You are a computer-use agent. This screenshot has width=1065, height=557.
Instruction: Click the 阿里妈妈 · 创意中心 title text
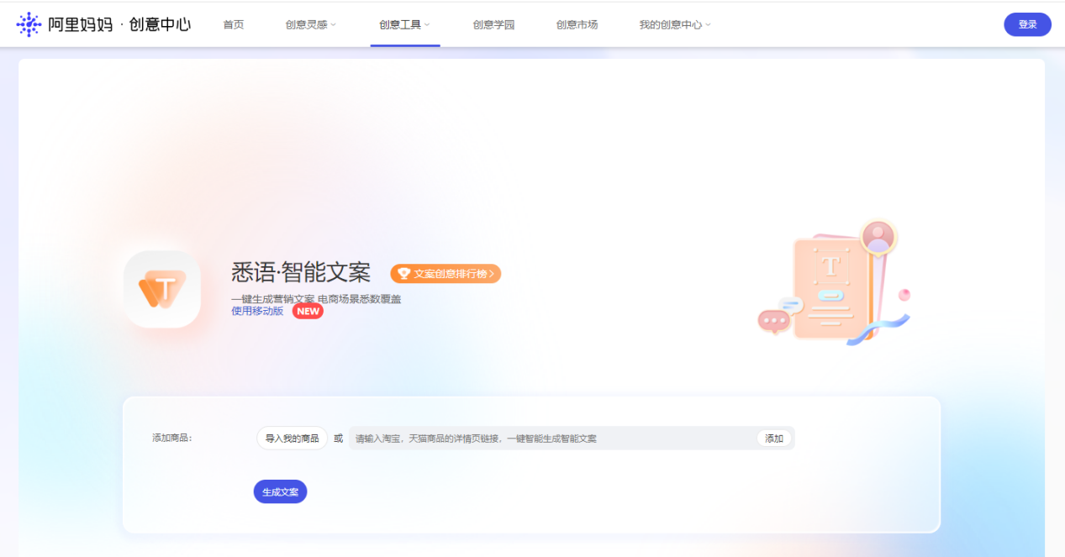pos(119,24)
